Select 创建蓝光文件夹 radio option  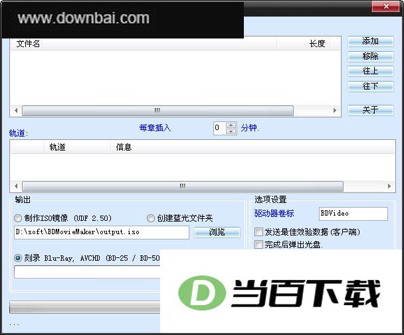pyautogui.click(x=151, y=218)
